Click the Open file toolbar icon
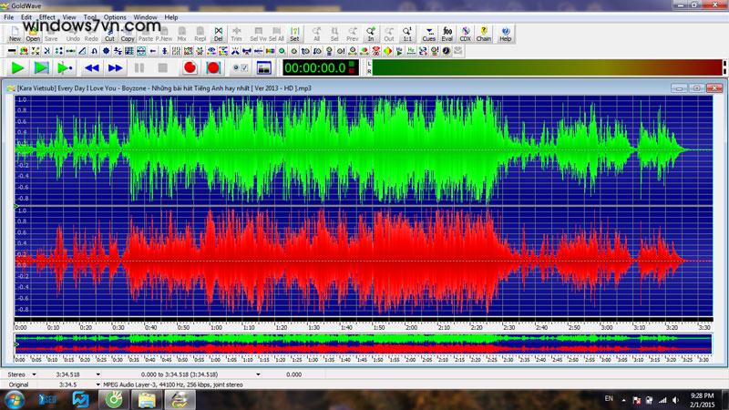 tap(33, 34)
